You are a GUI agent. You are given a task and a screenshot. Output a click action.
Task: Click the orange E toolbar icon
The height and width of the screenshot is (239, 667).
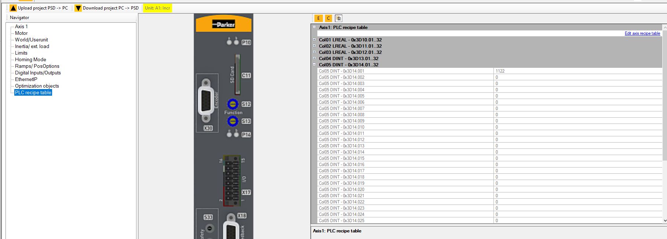click(318, 18)
